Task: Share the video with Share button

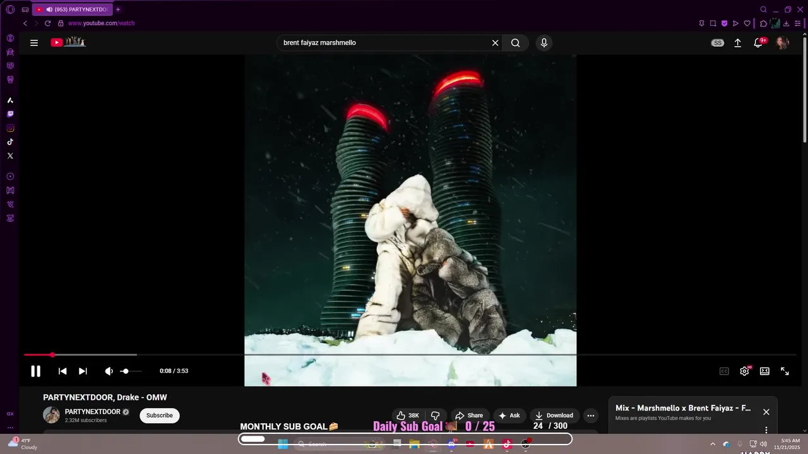Action: [469, 416]
